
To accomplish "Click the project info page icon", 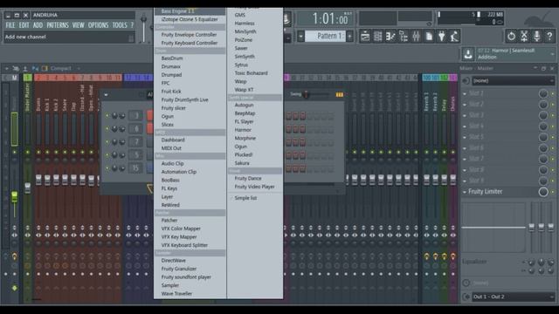I will pyautogui.click(x=429, y=37).
